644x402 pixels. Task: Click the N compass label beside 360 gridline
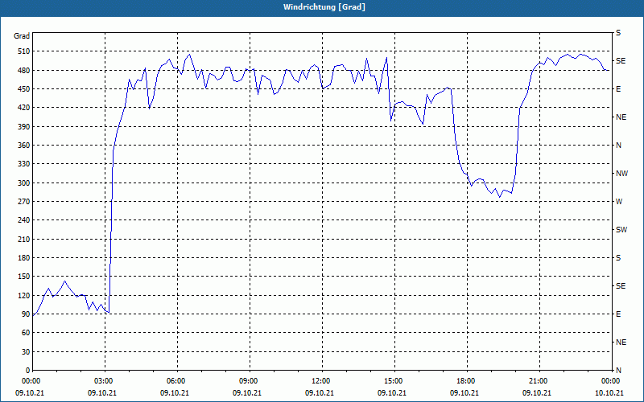pos(618,146)
